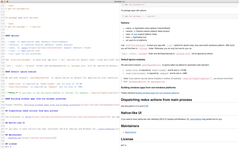This screenshot has height=149, width=239.
Task: Click 'babel-core' code span in preview
Action: [x=132, y=70]
